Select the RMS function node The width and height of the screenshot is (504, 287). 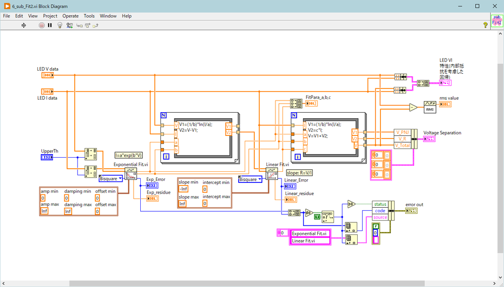pos(430,107)
